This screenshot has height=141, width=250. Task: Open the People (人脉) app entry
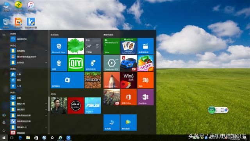coord(29,74)
